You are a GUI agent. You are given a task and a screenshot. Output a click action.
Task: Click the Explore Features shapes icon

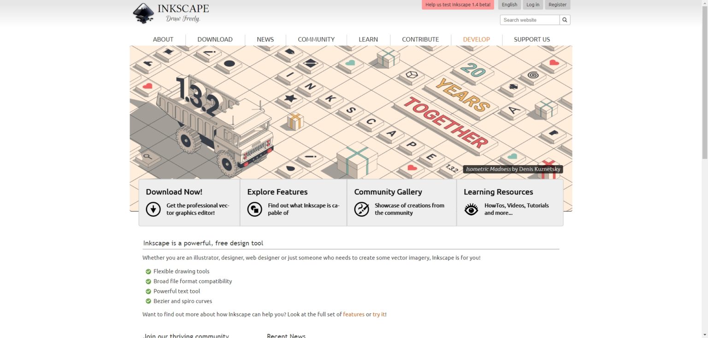click(254, 209)
